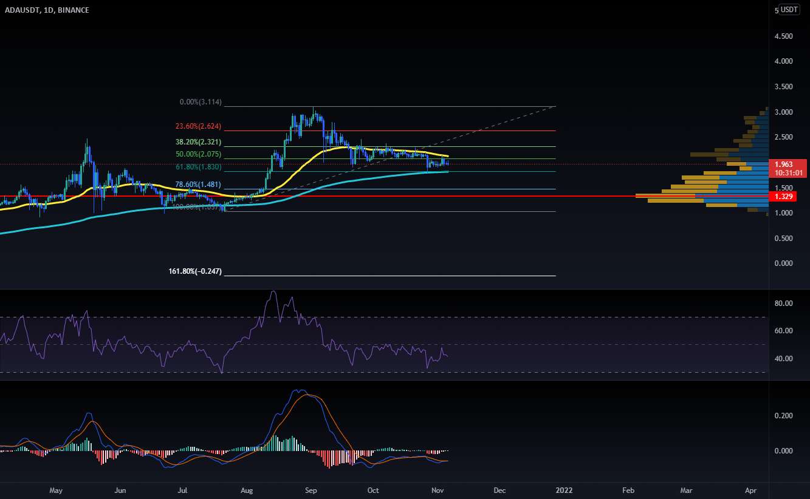Click the current price label 1.963
The height and width of the screenshot is (499, 810).
click(x=784, y=164)
